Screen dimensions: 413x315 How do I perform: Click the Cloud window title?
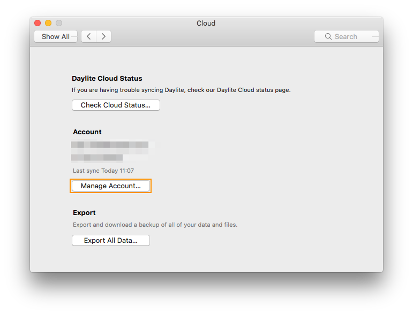[x=206, y=23]
